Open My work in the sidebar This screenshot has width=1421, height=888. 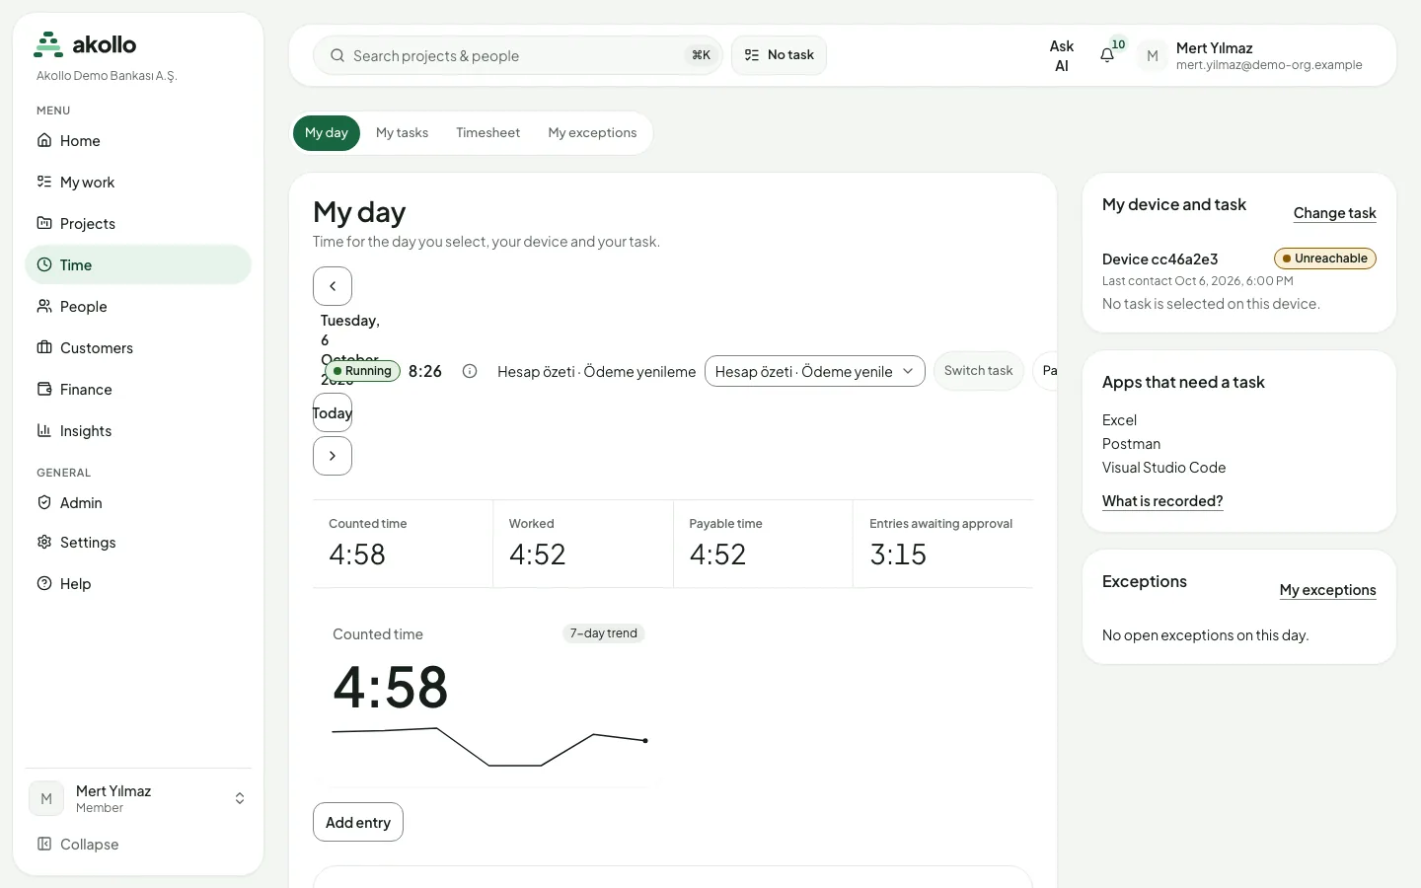(x=138, y=183)
